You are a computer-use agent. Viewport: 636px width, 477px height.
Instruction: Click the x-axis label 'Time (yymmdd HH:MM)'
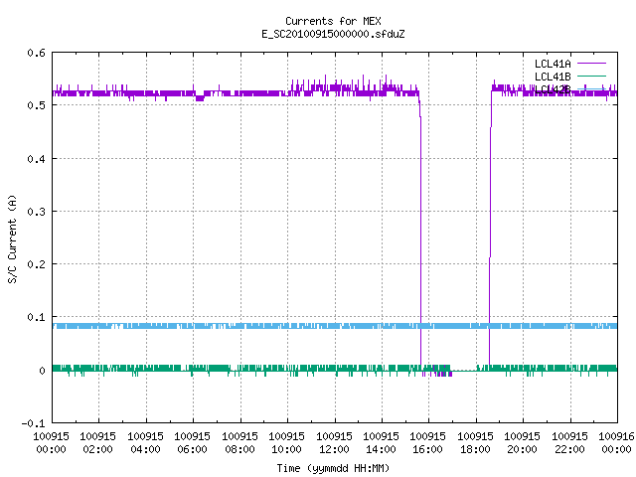(333, 468)
